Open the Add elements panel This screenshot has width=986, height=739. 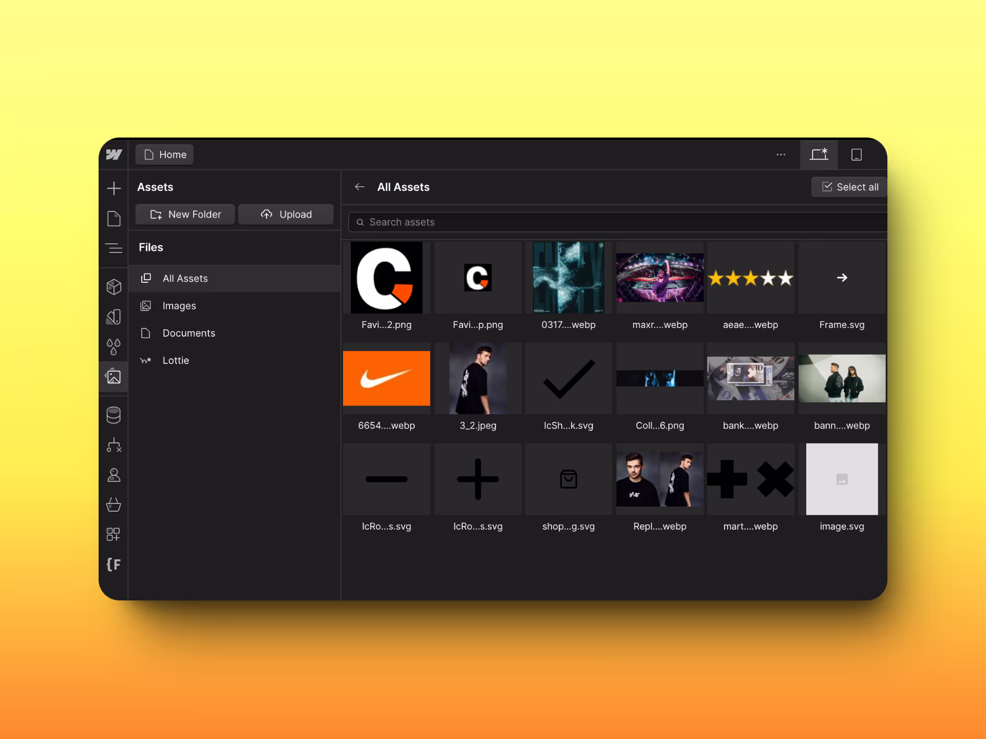[113, 188]
